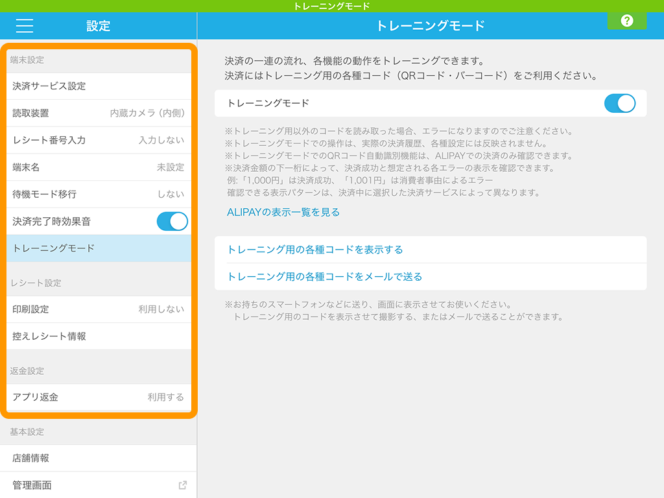This screenshot has height=498, width=664.
Task: Click the green help question mark icon
Action: point(626,21)
